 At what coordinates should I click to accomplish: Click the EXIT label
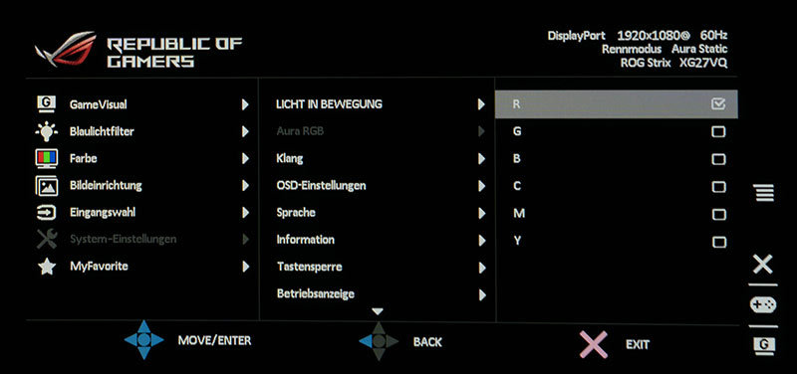[x=638, y=345]
